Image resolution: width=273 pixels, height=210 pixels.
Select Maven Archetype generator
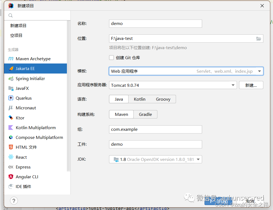coord(35,59)
